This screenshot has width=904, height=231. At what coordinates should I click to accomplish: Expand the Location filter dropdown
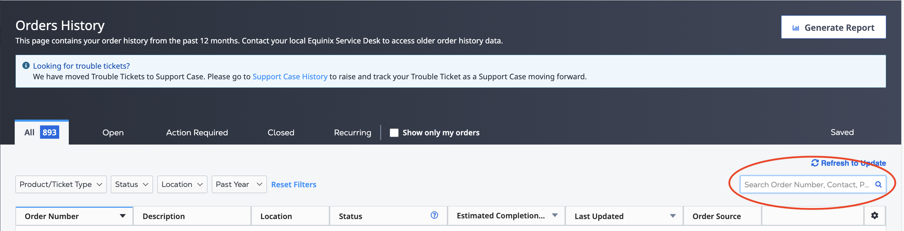(182, 185)
